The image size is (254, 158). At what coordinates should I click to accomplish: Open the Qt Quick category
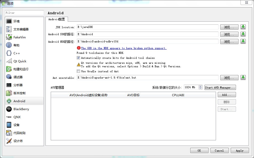[x=24, y=61]
